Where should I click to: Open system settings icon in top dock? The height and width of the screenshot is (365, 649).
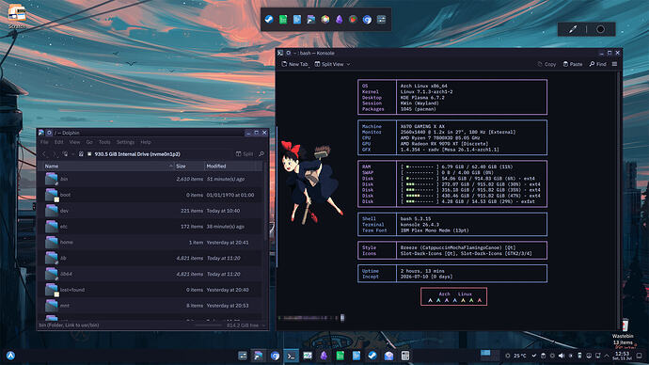[x=381, y=20]
